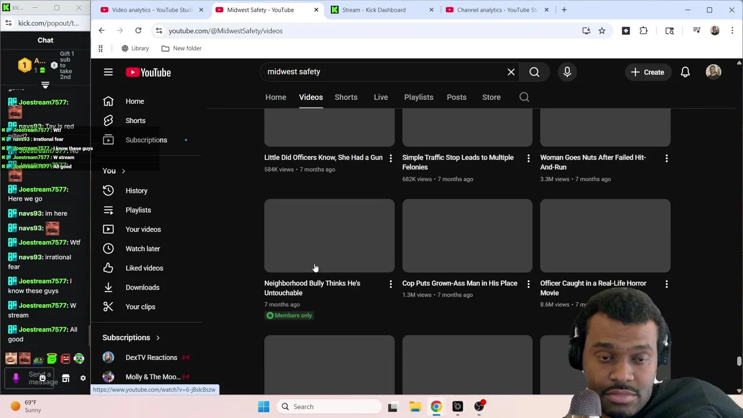The width and height of the screenshot is (743, 418).
Task: Expand the You section
Action: 114,171
